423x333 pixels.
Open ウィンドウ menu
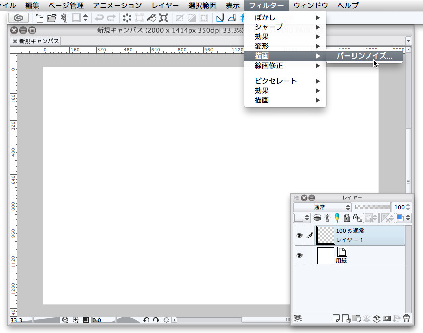coord(311,5)
